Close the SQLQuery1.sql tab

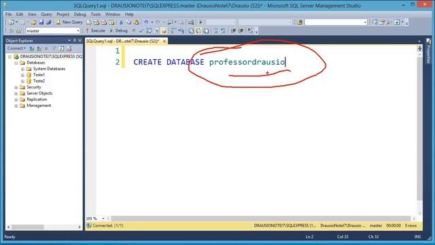(x=164, y=41)
